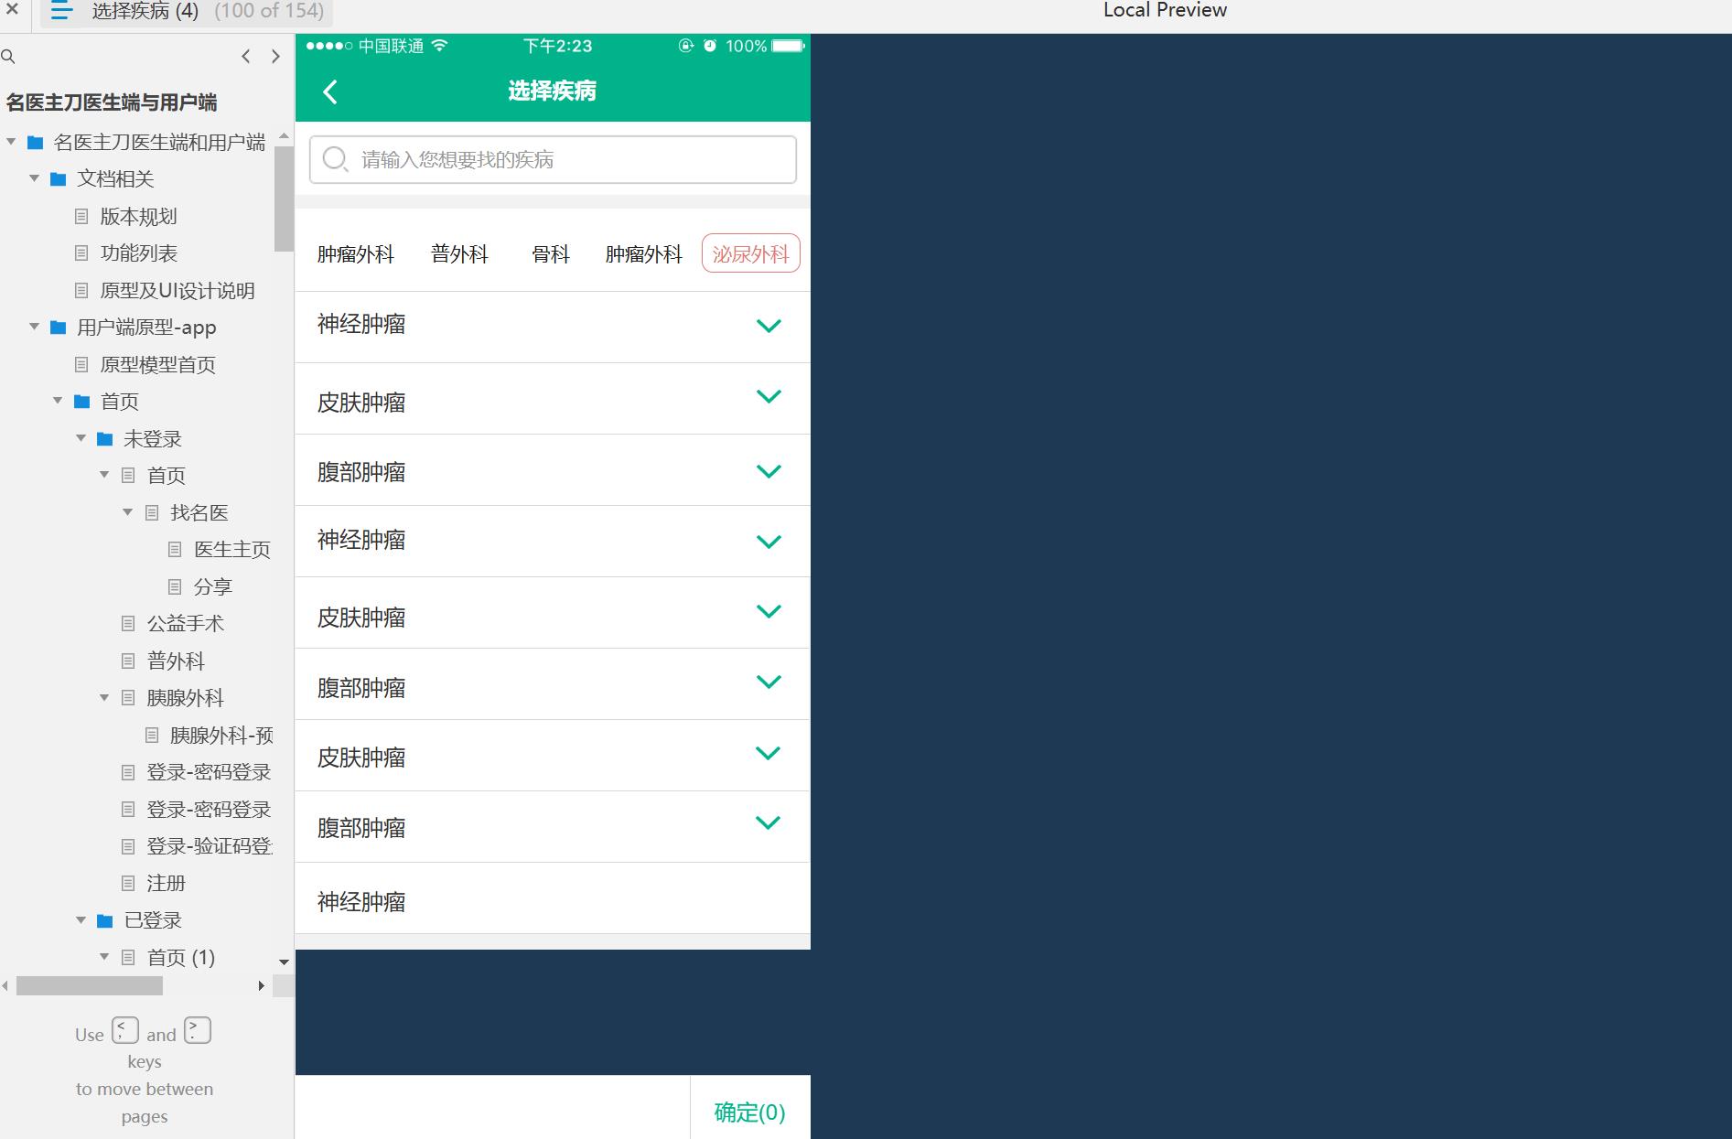Expand the first 腹部肿瘤 row chevron
Screen dimensions: 1732x1139
[x=769, y=471]
